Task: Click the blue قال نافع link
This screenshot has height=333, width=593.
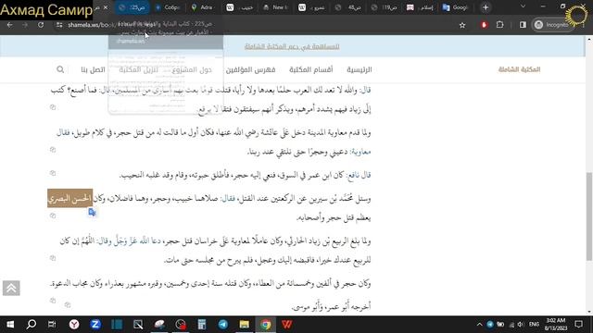Action: pos(359,175)
